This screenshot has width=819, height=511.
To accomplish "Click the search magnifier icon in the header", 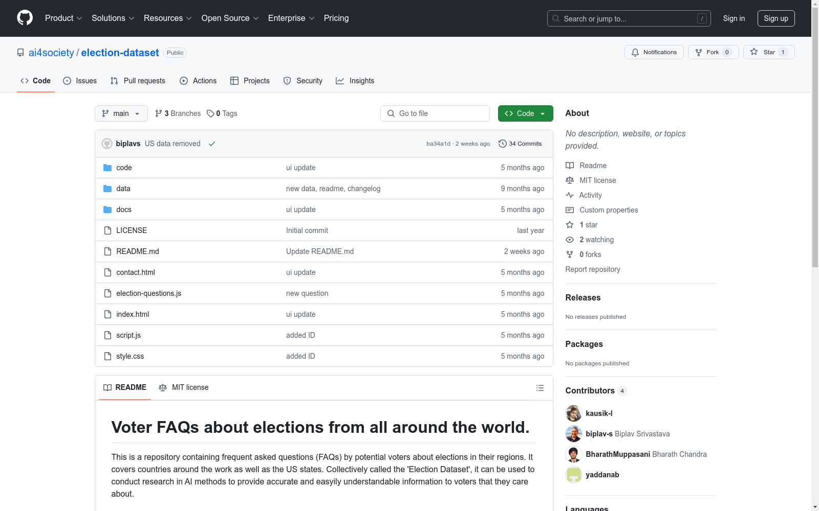I will pyautogui.click(x=556, y=18).
